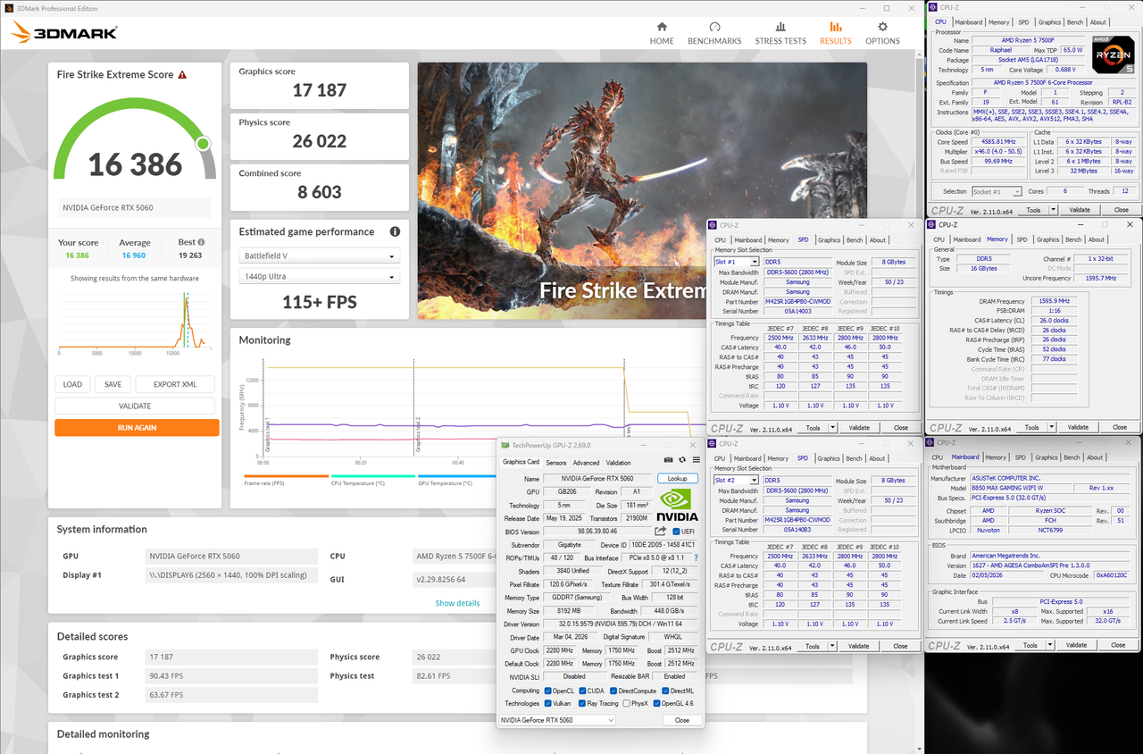Screen dimensions: 1143x754
Task: Switch to the Advanced tab in GPU-Z
Action: (x=586, y=463)
